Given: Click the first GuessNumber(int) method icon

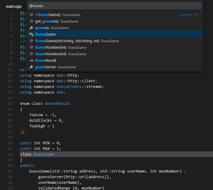Looking at the screenshot, I should (32, 47).
